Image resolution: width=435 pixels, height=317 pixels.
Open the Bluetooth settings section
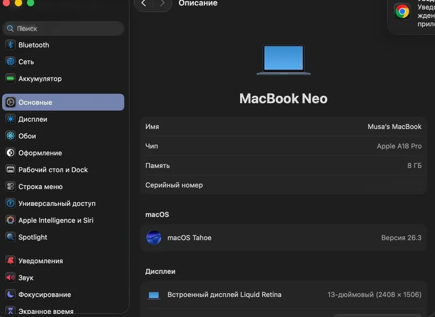63,45
